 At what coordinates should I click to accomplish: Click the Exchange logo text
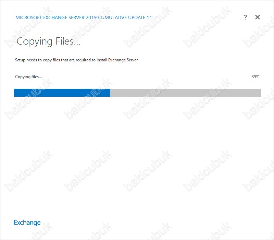(27, 223)
